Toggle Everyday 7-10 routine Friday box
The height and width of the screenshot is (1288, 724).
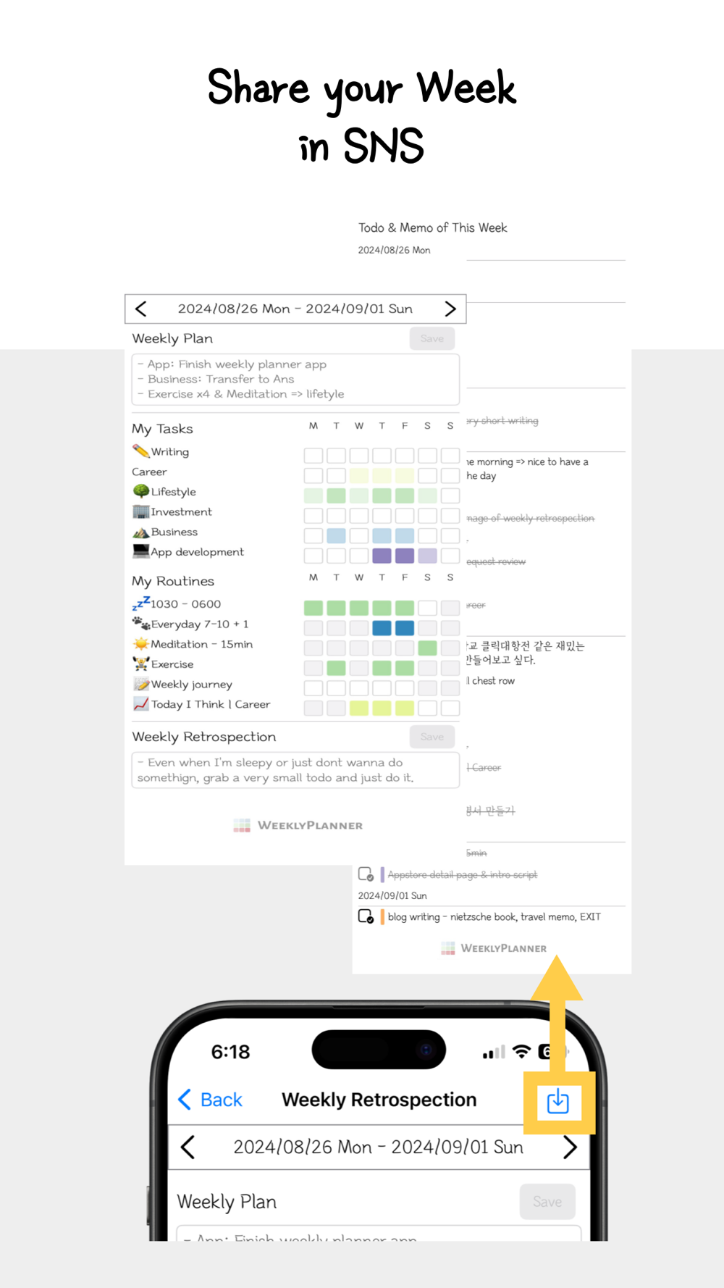point(405,628)
